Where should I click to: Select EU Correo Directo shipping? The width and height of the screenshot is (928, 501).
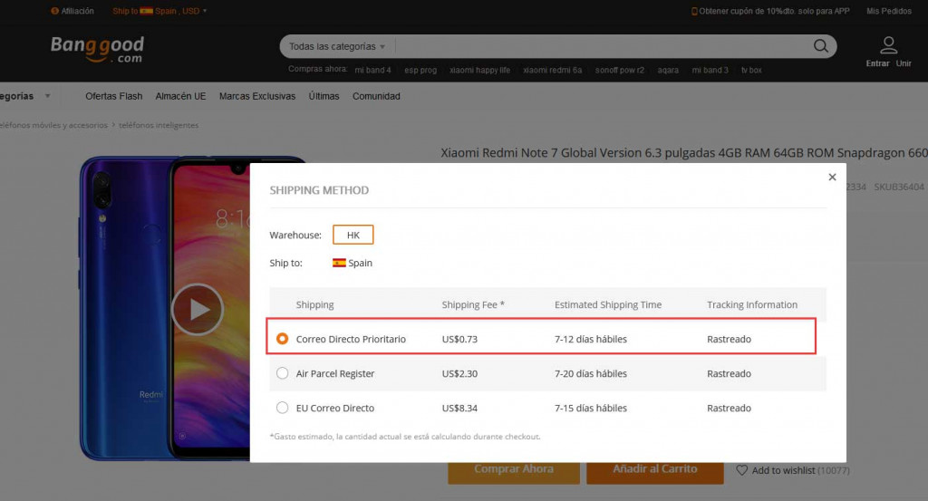point(283,408)
